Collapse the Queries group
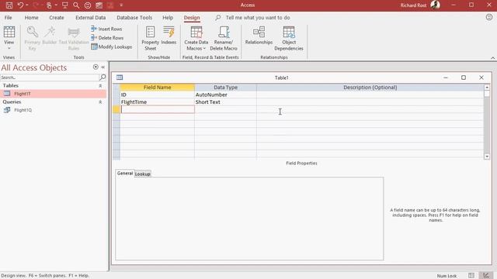 [x=100, y=102]
